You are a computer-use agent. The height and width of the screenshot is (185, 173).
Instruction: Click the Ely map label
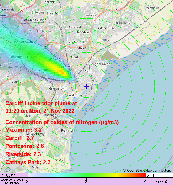[x=7, y=77]
